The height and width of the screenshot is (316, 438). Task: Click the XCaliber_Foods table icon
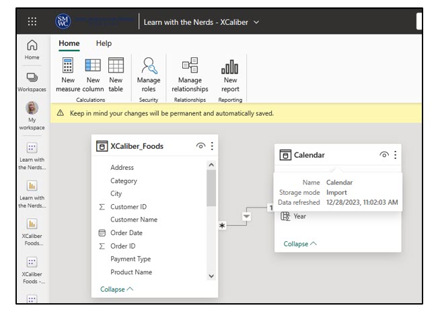pyautogui.click(x=102, y=146)
